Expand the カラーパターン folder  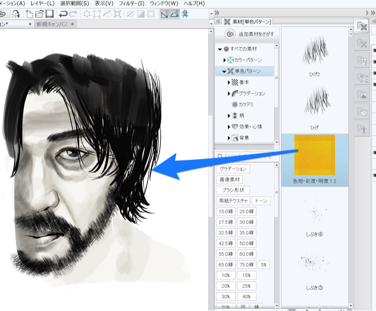point(225,60)
